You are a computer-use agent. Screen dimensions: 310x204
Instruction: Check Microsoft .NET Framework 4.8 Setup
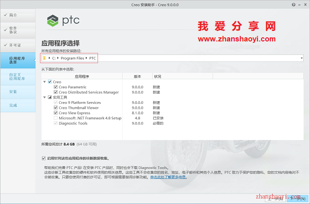click(56, 118)
